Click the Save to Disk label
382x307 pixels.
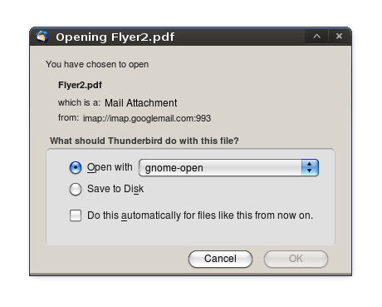[x=115, y=189]
